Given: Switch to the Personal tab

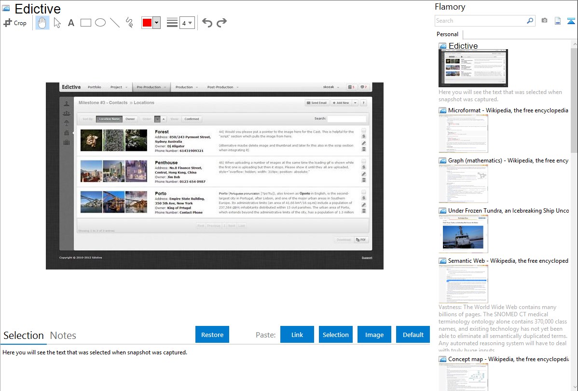Looking at the screenshot, I should 448,34.
